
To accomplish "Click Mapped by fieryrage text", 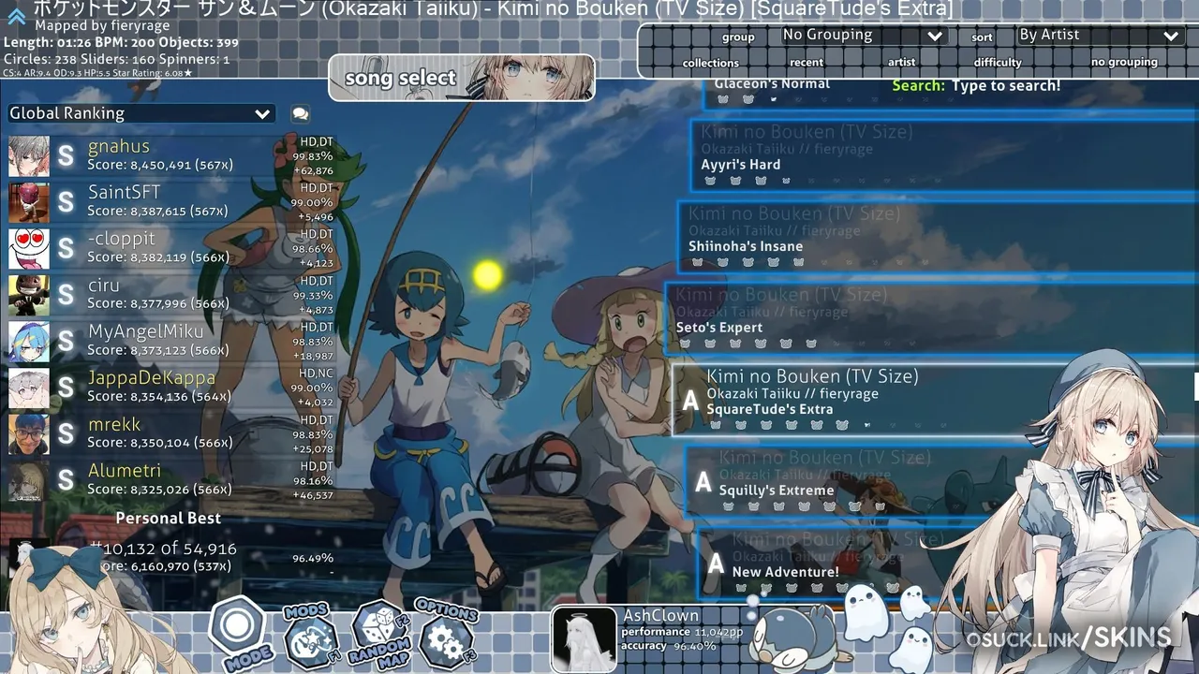I will click(x=103, y=26).
